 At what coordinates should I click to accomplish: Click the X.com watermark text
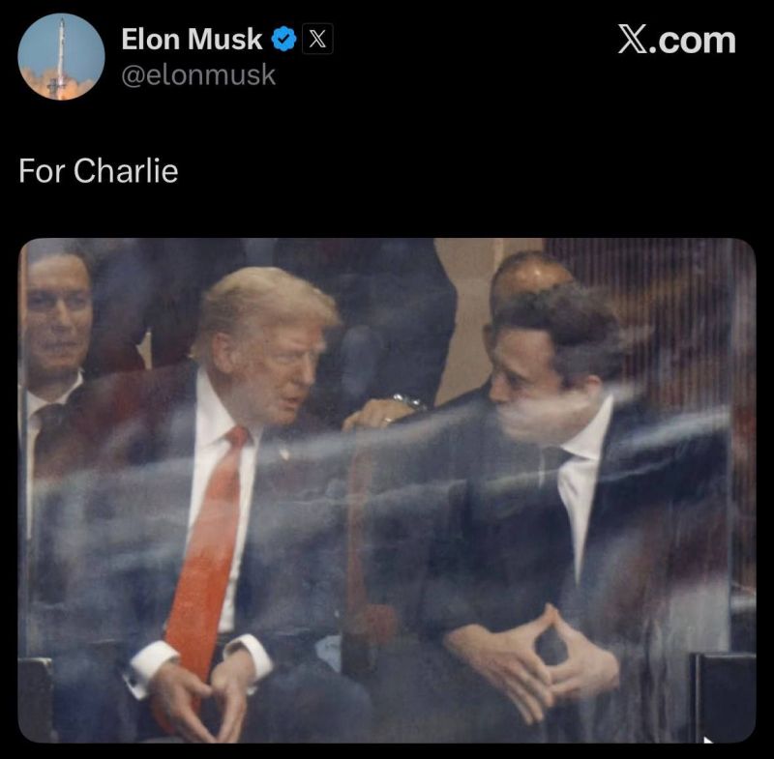(x=676, y=40)
